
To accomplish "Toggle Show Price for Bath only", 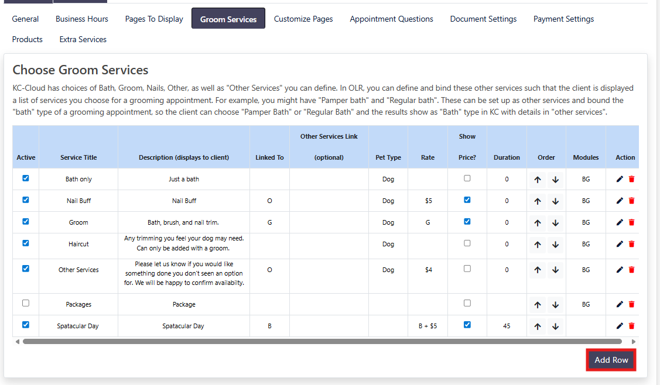I will tap(467, 178).
